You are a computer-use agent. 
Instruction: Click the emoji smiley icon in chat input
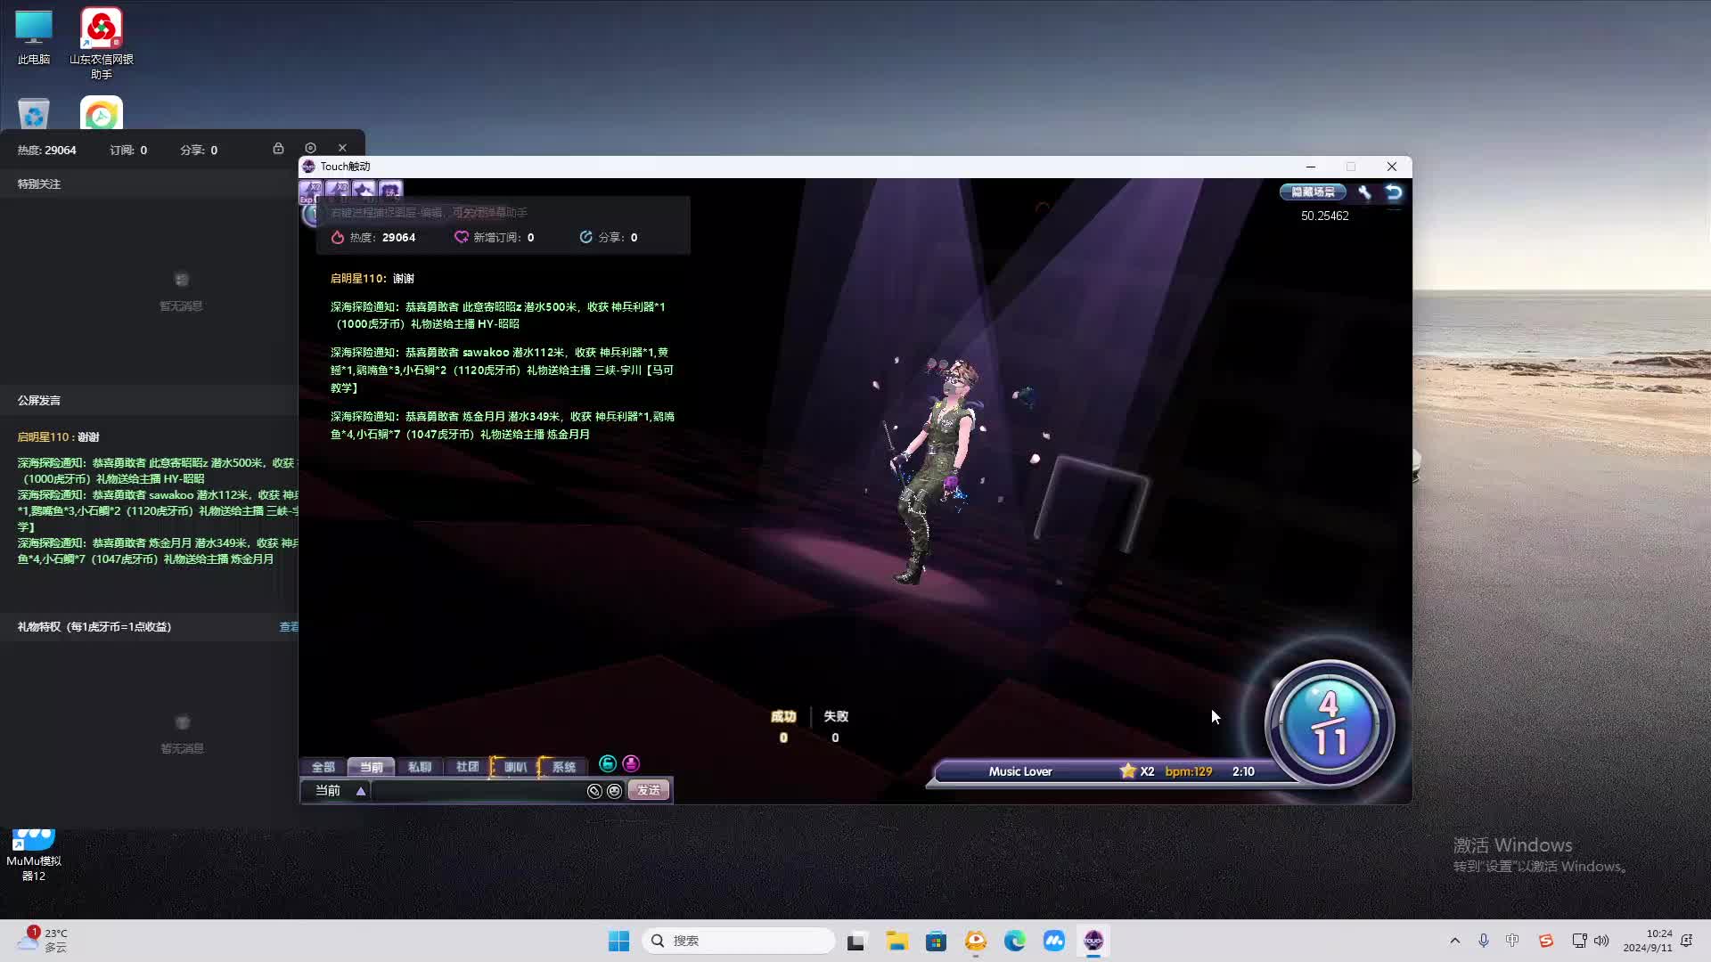pyautogui.click(x=614, y=791)
